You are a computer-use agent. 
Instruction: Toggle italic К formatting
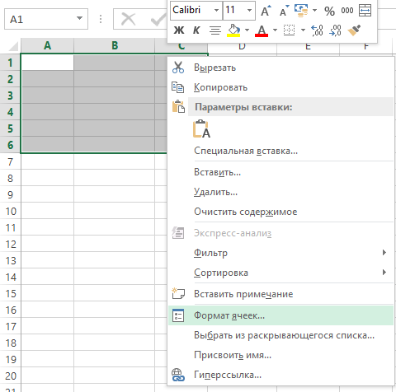tap(196, 30)
